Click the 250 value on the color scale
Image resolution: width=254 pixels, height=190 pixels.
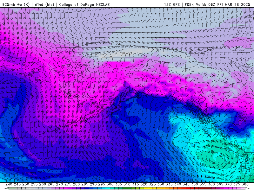(26, 184)
